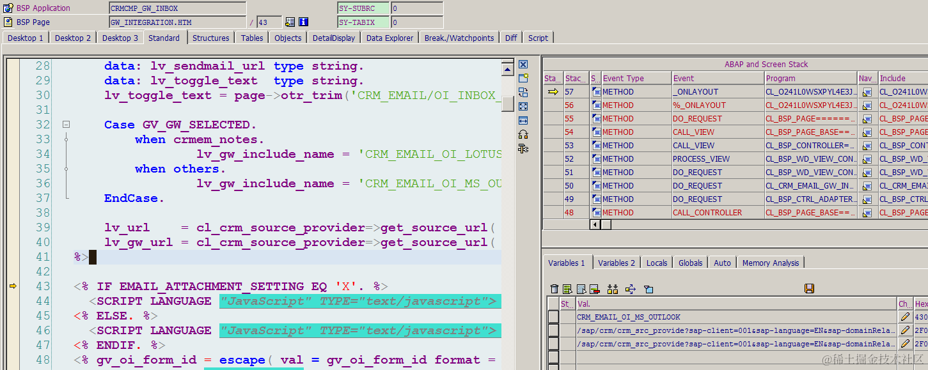Open the Desktop 3 tab
Viewport: 928px width, 370px height.
120,38
